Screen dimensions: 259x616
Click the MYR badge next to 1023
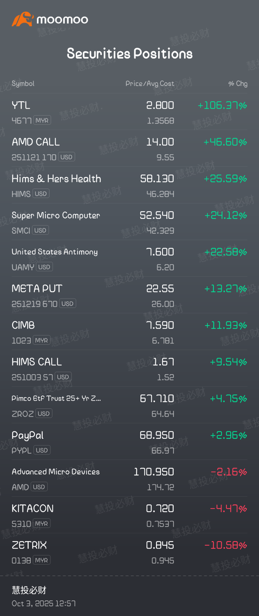coord(42,340)
